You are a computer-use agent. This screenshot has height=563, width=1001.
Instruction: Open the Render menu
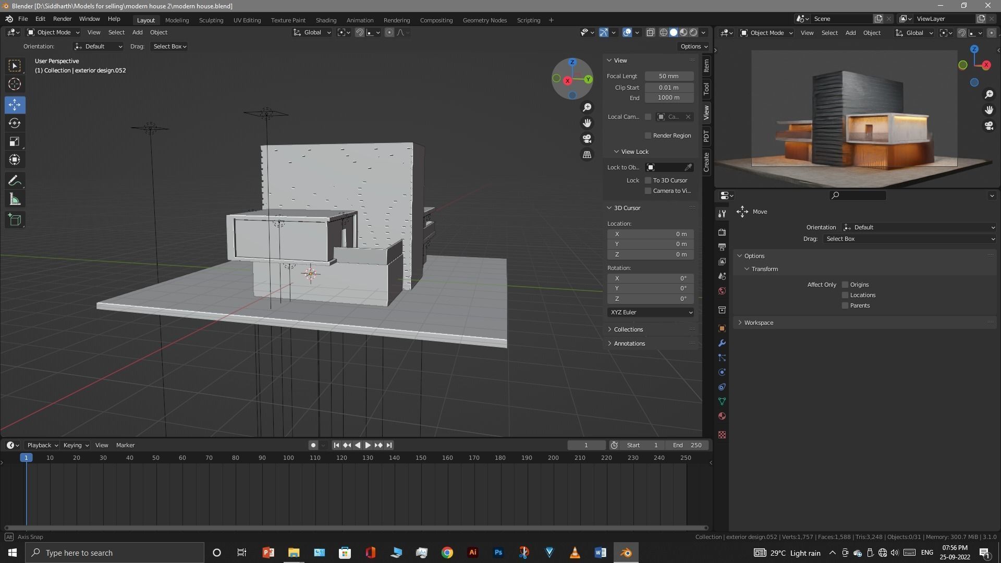coord(62,19)
